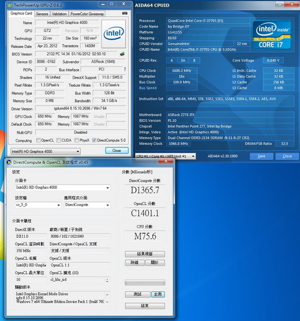This screenshot has height=321, width=300.
Task: Click the benchmark progress bar
Action: point(145,283)
